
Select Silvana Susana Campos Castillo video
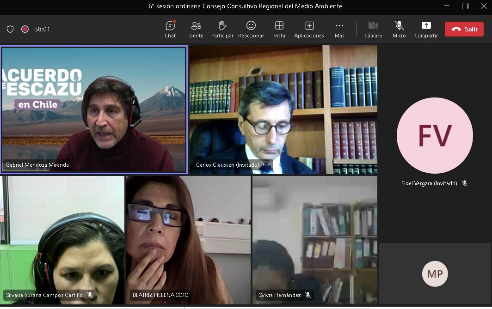(x=62, y=240)
